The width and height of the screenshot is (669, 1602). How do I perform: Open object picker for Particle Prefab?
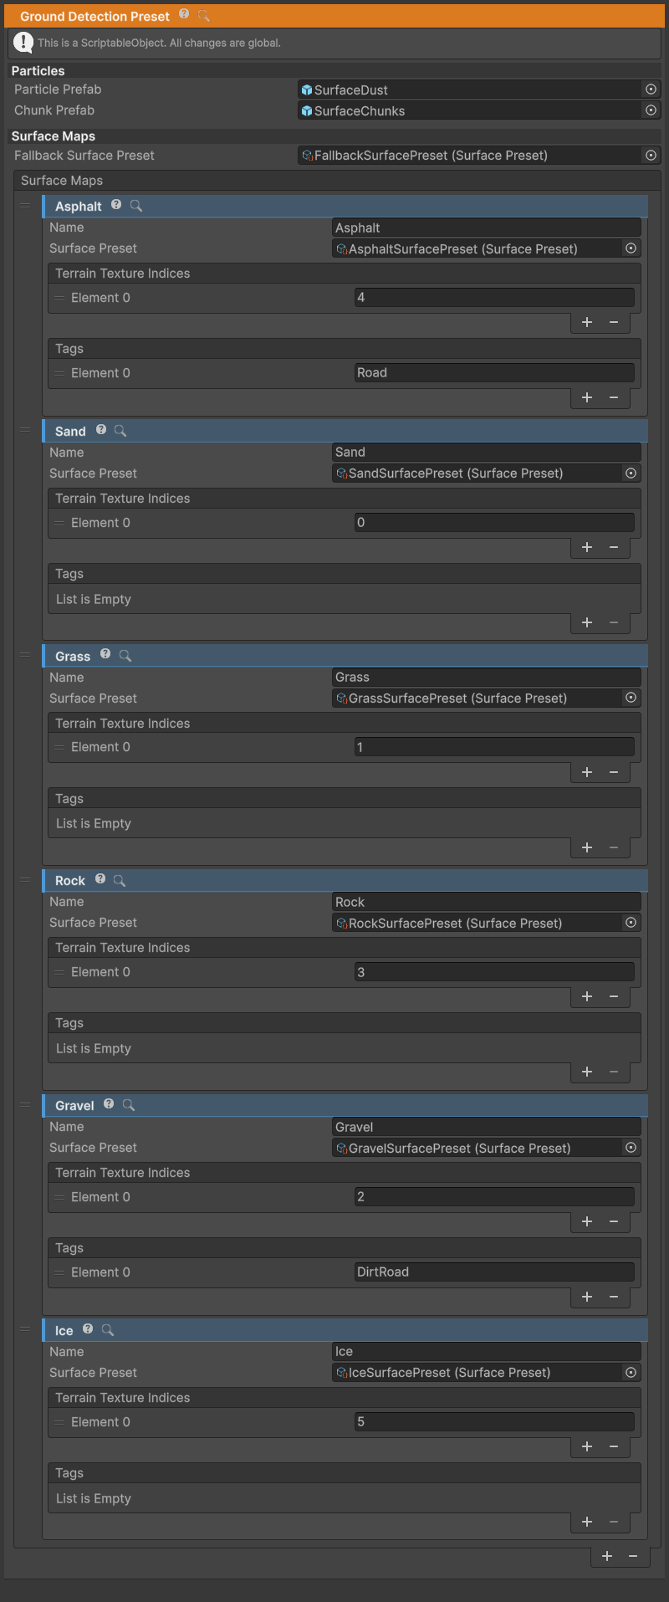[651, 90]
